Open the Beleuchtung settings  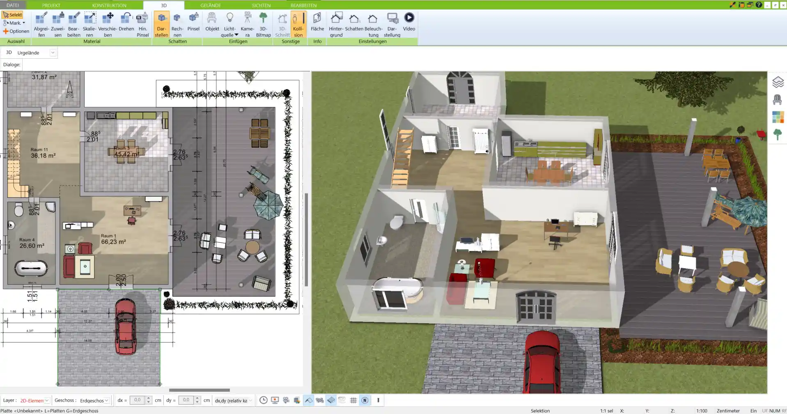pos(373,25)
